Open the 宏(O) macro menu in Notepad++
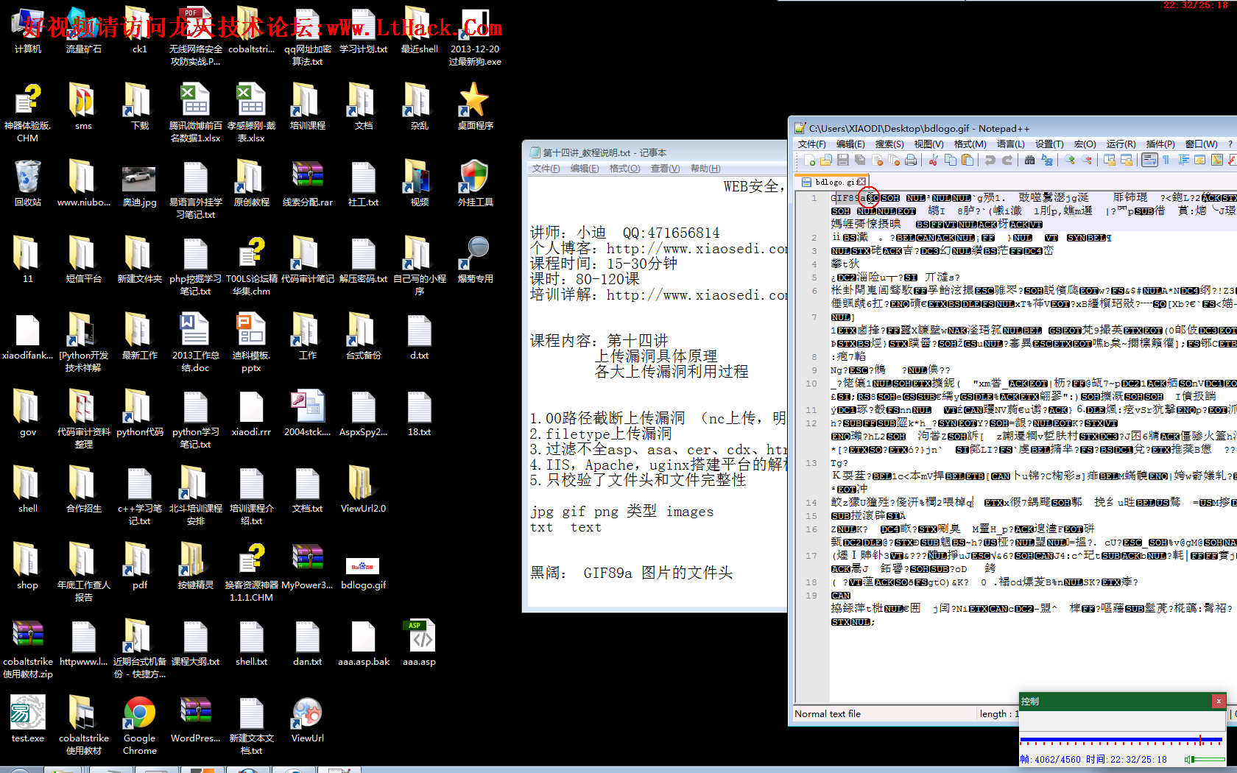 1085,144
